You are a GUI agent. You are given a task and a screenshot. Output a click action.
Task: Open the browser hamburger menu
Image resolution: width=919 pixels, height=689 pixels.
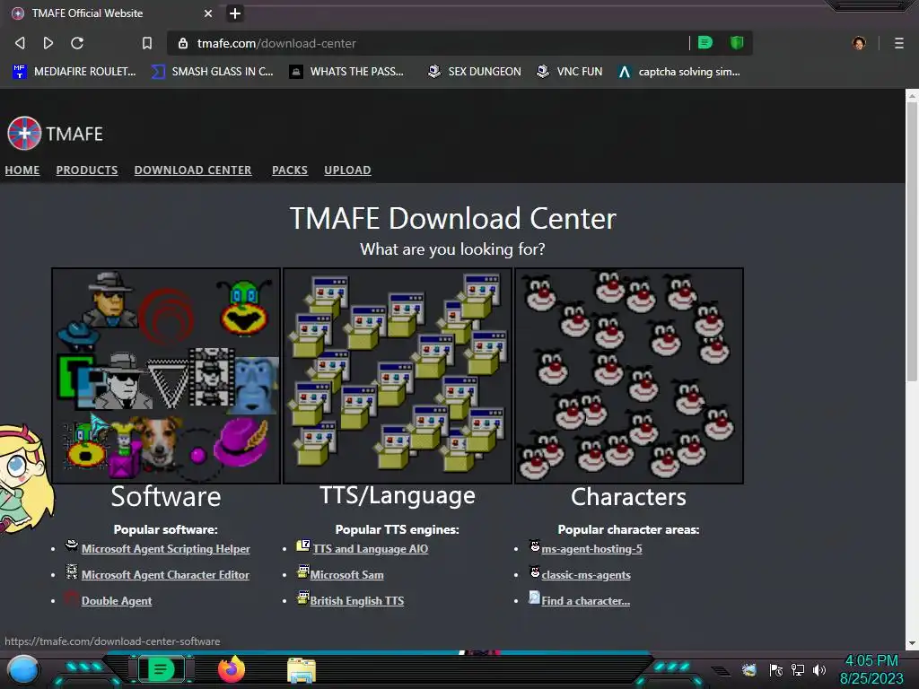coord(898,43)
